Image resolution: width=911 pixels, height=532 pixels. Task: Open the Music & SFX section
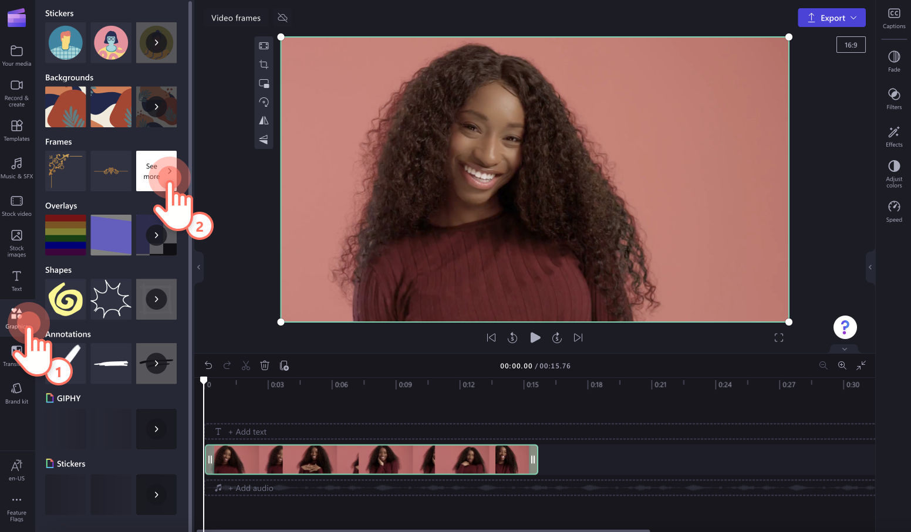(17, 168)
